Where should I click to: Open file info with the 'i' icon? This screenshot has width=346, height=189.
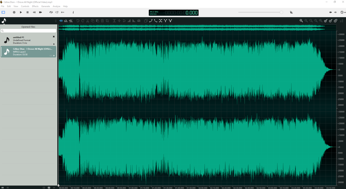coord(73,12)
